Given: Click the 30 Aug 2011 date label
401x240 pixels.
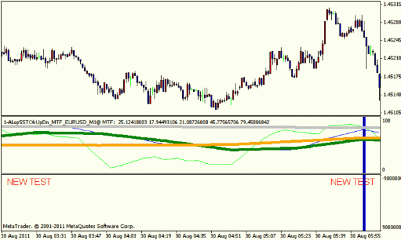Looking at the screenshot, I should pos(15,236).
